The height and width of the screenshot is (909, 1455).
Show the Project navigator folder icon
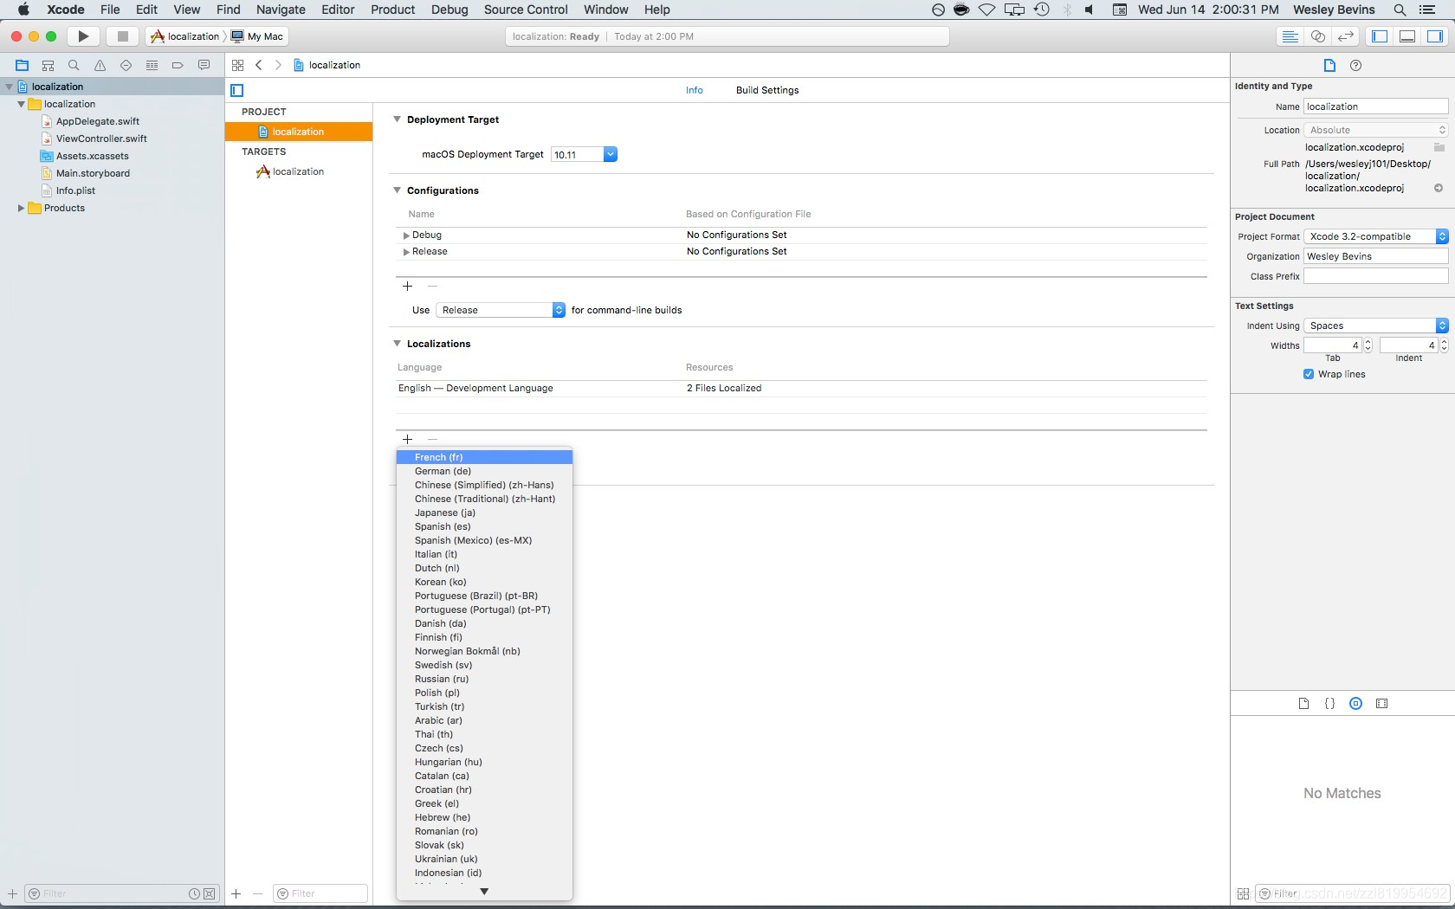tap(23, 65)
